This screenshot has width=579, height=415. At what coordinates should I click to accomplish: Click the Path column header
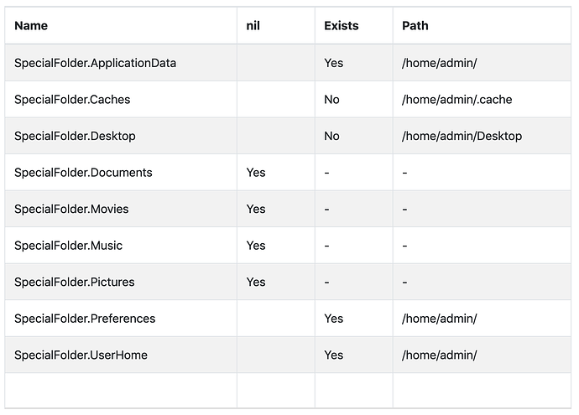pyautogui.click(x=482, y=25)
